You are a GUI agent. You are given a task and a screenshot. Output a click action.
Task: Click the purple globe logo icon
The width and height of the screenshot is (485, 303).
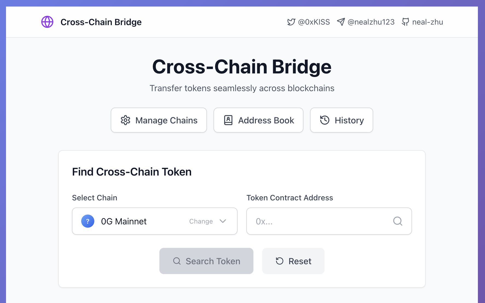(x=47, y=22)
